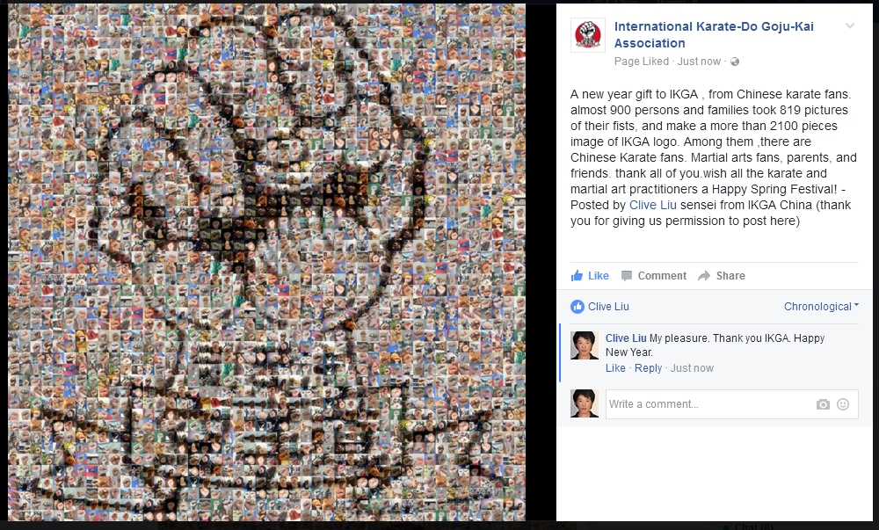
Task: Open the post options chevron menu
Action: coord(850,25)
